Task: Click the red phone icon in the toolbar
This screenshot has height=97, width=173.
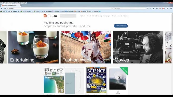Action: (x=160, y=8)
